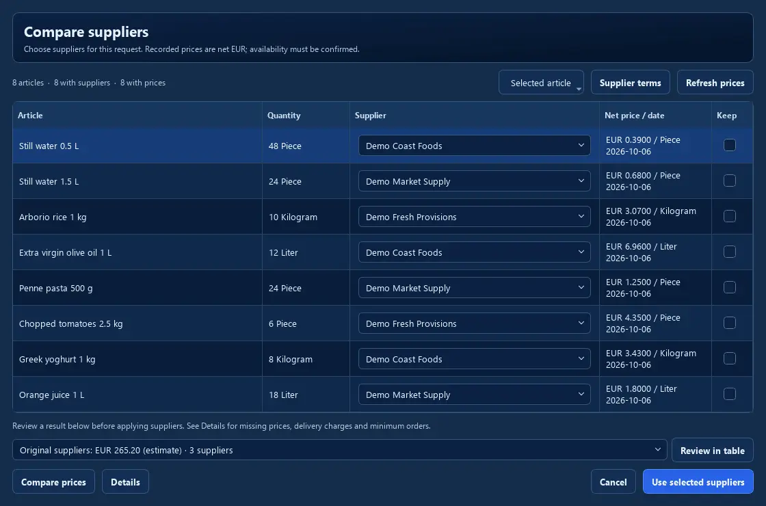Toggle Keep for Penne pasta 500 g
The image size is (766, 506).
coord(729,287)
